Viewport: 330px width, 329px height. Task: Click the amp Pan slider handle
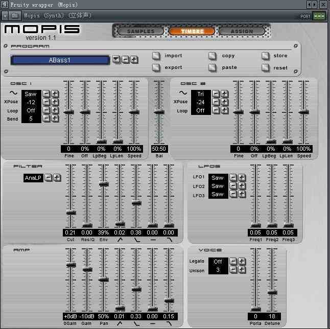[x=104, y=279]
